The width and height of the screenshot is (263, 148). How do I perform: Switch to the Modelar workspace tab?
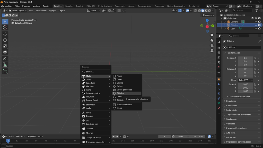point(69,6)
